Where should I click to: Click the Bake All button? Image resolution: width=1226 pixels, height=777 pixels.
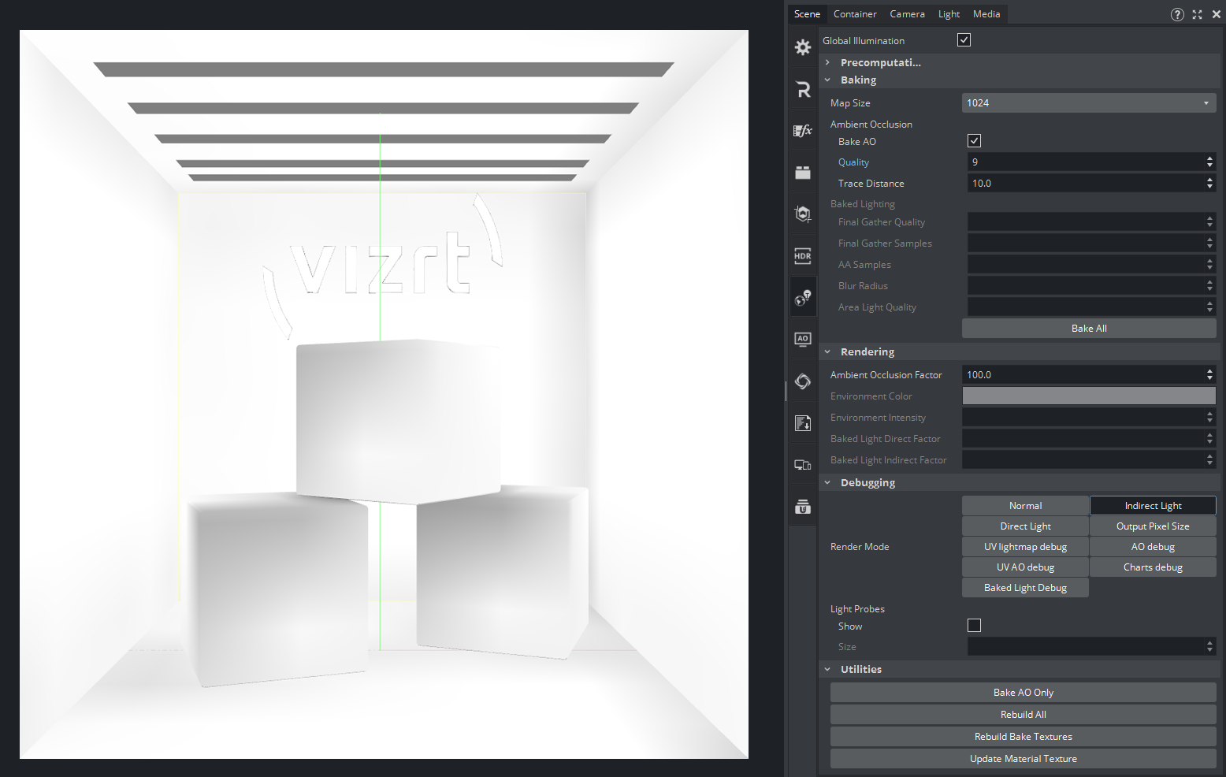[1088, 329]
